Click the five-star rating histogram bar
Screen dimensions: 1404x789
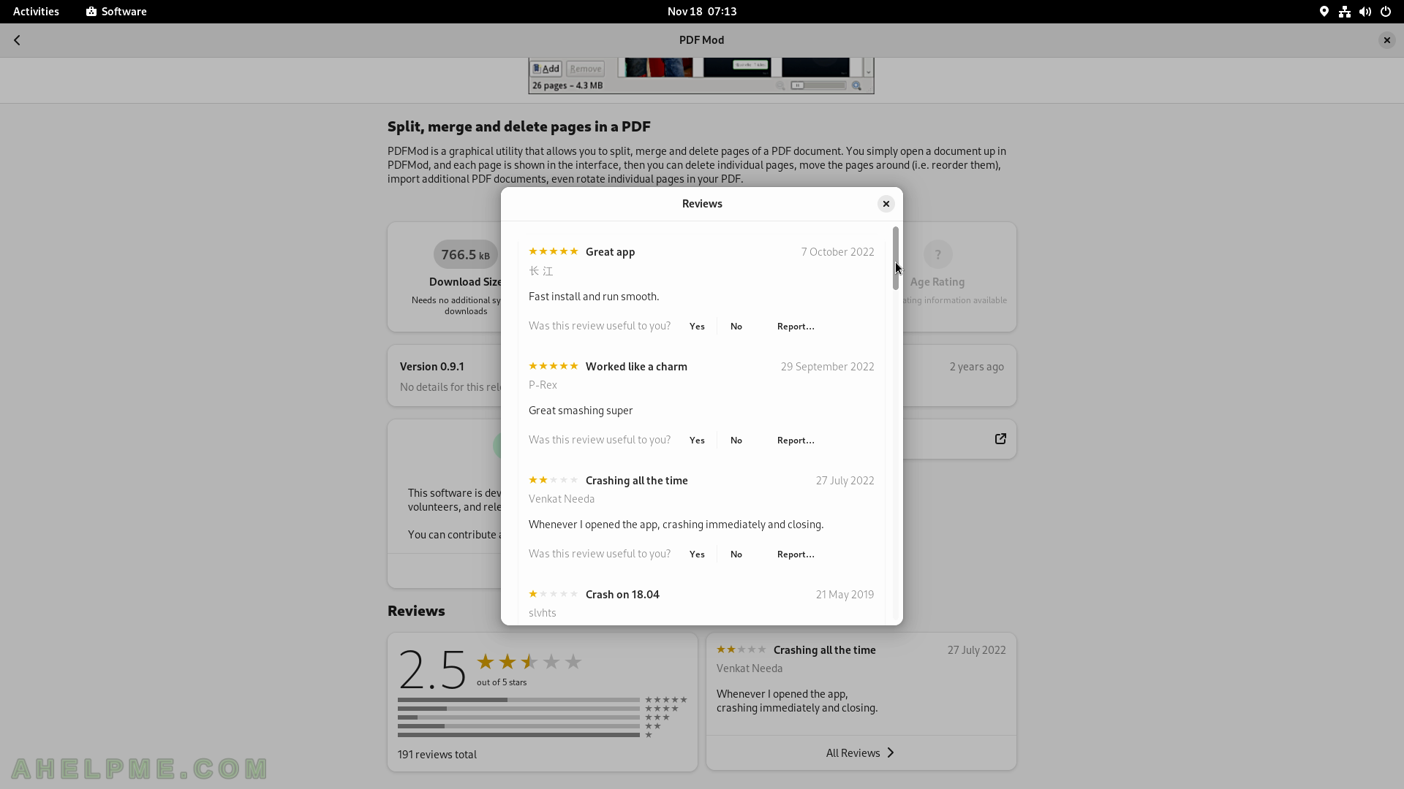[518, 700]
